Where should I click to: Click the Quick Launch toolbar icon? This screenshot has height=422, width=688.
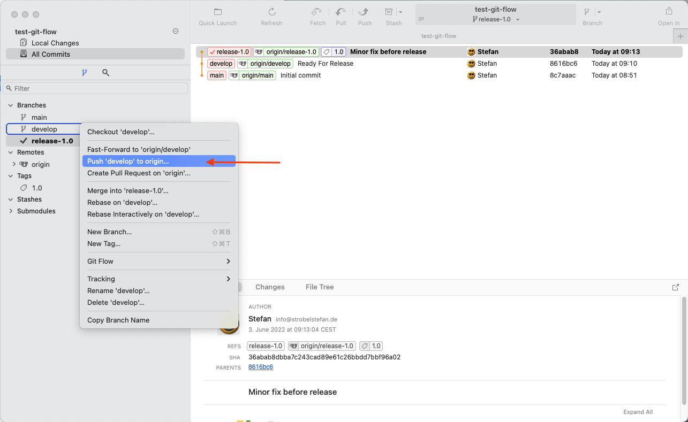tap(217, 12)
